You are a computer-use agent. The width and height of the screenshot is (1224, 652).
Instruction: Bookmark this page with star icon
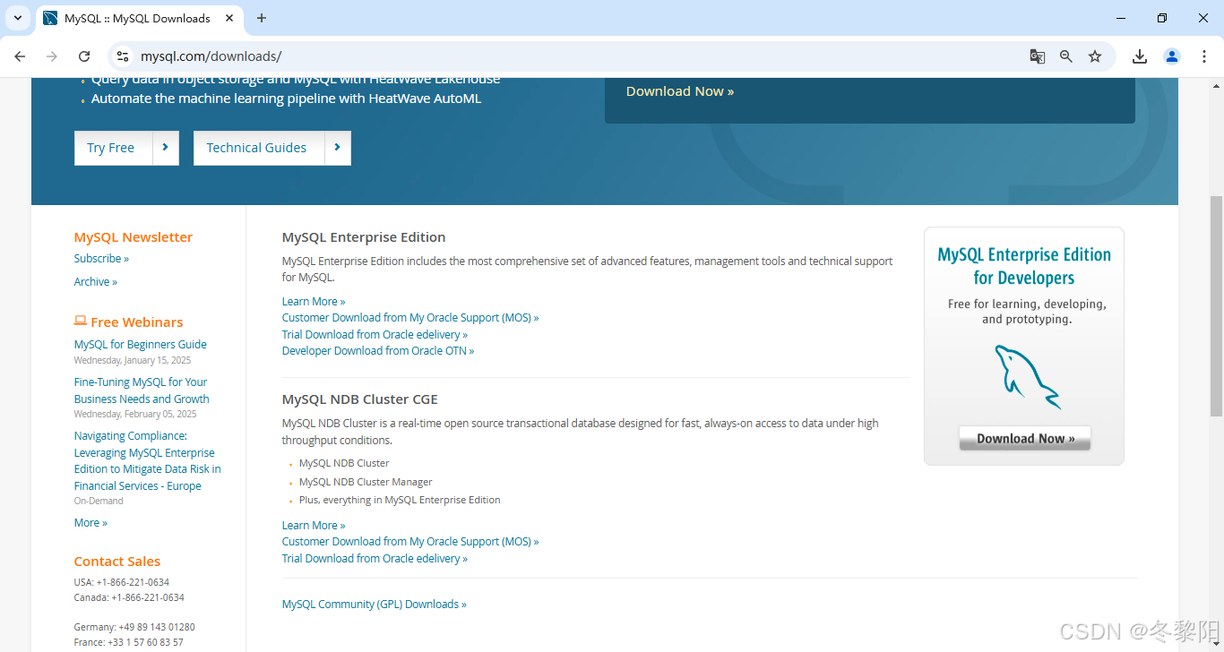click(1095, 56)
